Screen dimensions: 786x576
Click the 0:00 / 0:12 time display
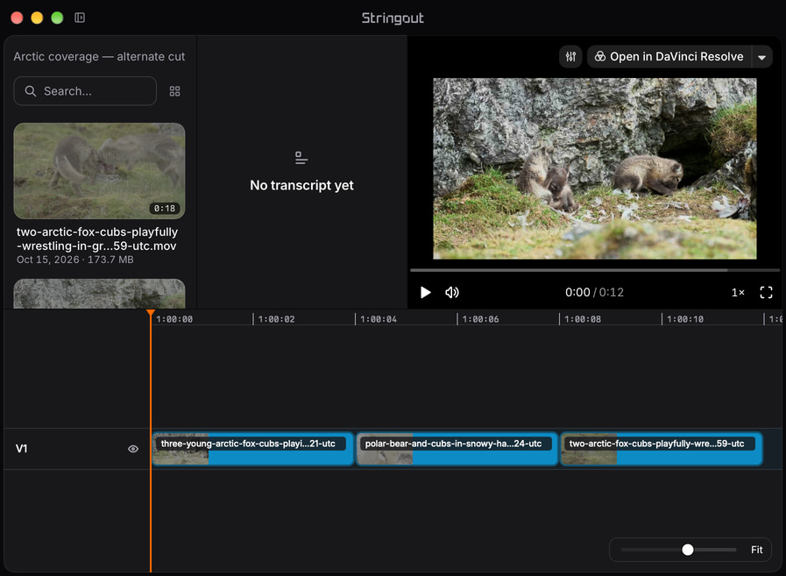click(x=594, y=293)
